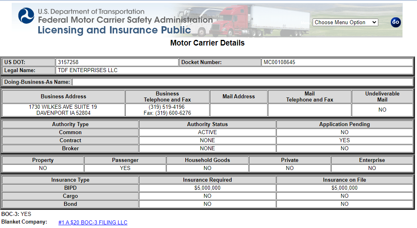Click the Broker authority type row label
The image size is (417, 228).
point(70,148)
